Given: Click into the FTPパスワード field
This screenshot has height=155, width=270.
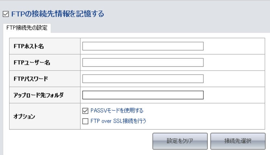Looking at the screenshot, I should click(x=143, y=79).
